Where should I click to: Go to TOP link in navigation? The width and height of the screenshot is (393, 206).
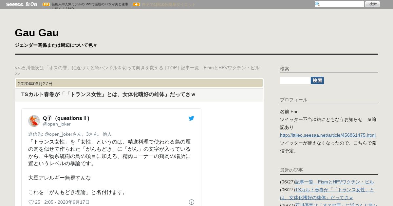pyautogui.click(x=172, y=68)
